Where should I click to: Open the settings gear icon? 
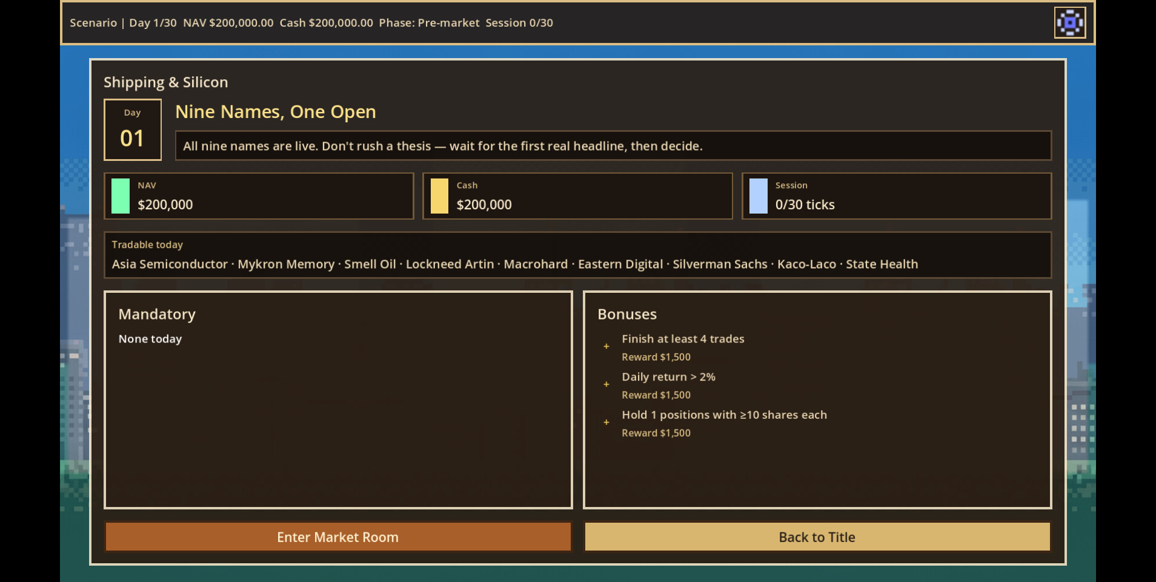[1069, 23]
